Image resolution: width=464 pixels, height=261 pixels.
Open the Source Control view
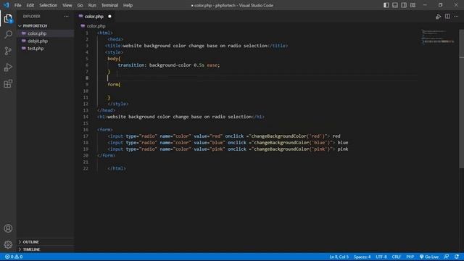8,51
